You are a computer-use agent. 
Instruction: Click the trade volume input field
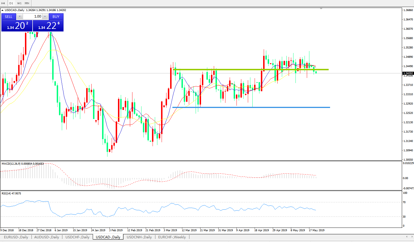[32, 16]
